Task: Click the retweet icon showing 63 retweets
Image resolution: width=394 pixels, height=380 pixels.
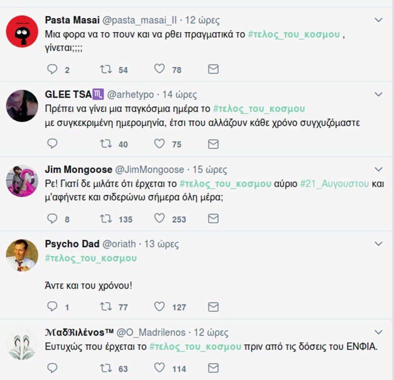Action: pyautogui.click(x=106, y=367)
